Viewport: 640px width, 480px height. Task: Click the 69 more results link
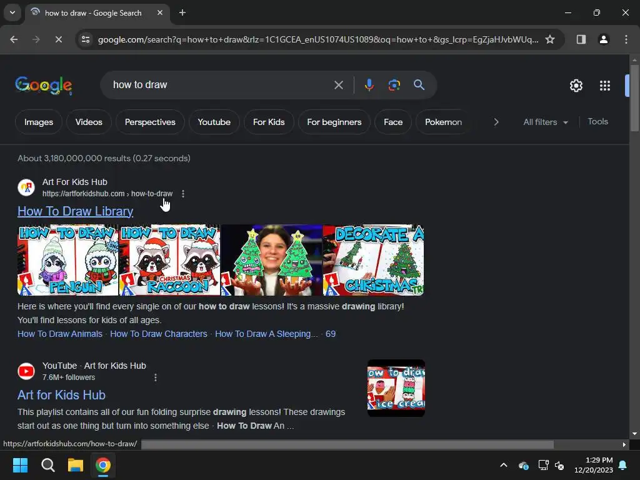coord(331,334)
